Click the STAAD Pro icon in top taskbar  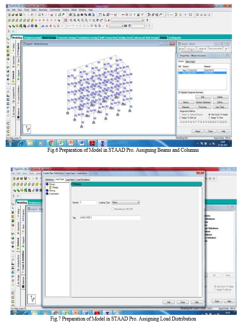tap(102, 143)
